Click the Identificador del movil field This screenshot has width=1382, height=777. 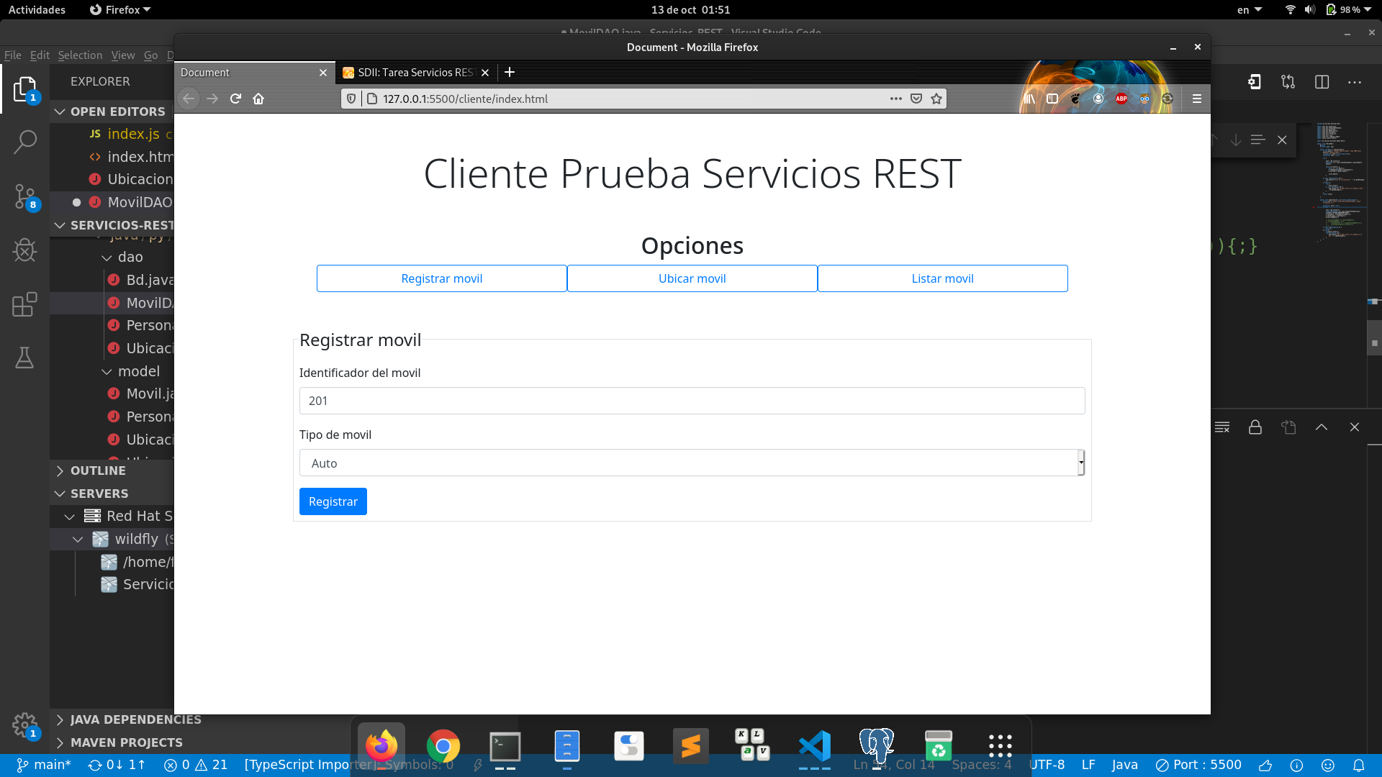[691, 401]
